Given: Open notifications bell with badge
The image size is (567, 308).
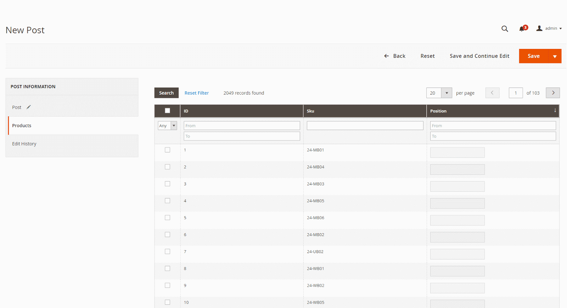Looking at the screenshot, I should pyautogui.click(x=522, y=29).
